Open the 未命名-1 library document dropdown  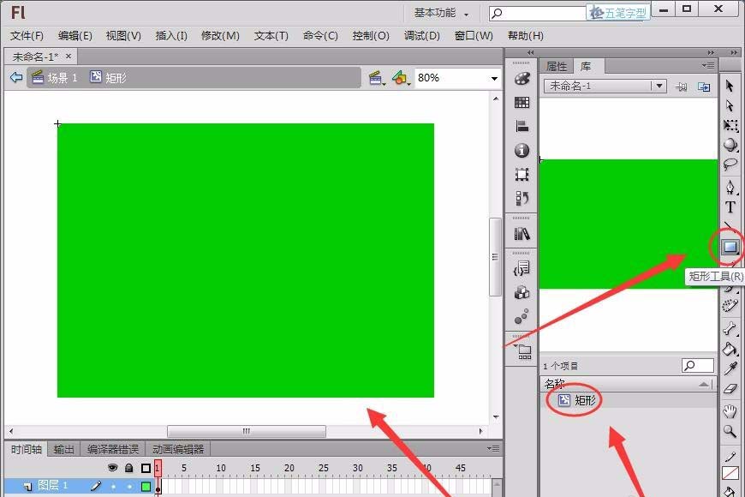point(659,85)
